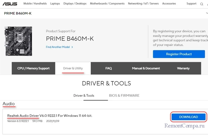Go to Support in the top navigation
The height and width of the screenshot is (135, 208).
pos(191,4)
